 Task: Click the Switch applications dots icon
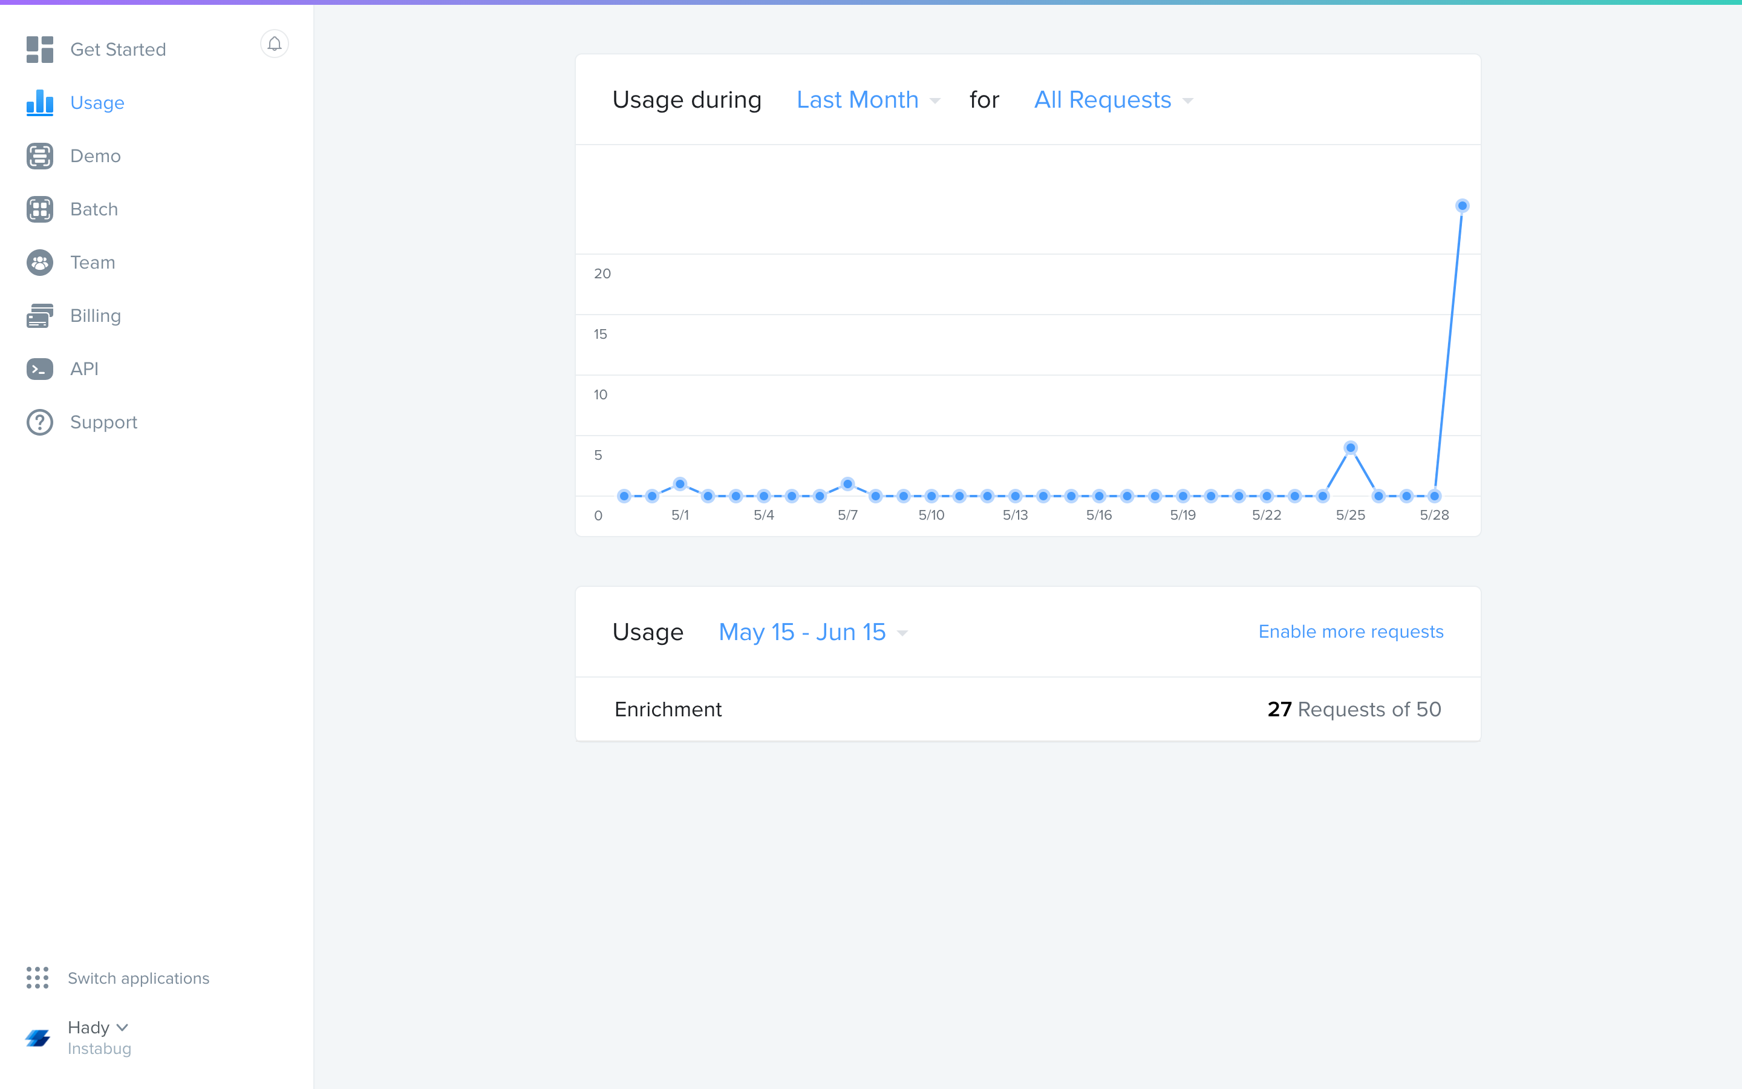point(38,977)
